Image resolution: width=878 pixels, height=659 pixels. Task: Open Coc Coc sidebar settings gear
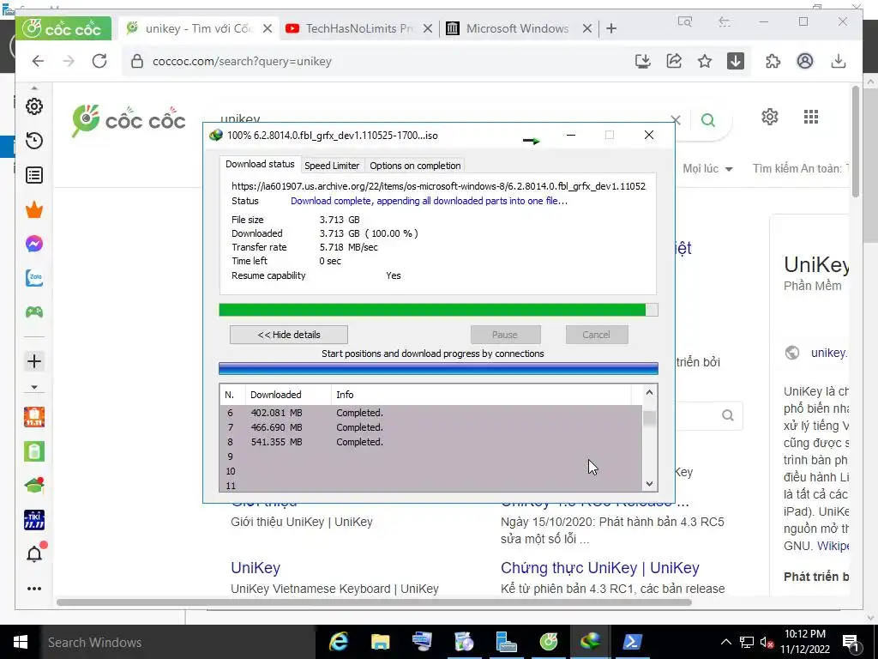(x=34, y=106)
